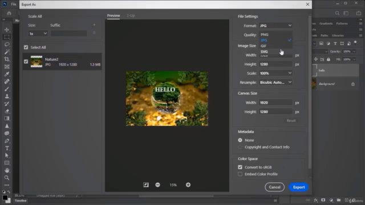Click the Image Size Height field
The height and width of the screenshot is (205, 365).
tap(275, 64)
